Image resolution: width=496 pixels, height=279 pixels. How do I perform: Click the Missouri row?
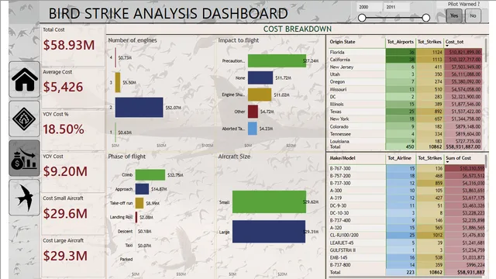click(x=405, y=90)
